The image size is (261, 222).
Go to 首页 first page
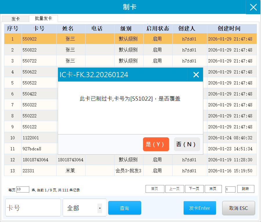pos(155,189)
